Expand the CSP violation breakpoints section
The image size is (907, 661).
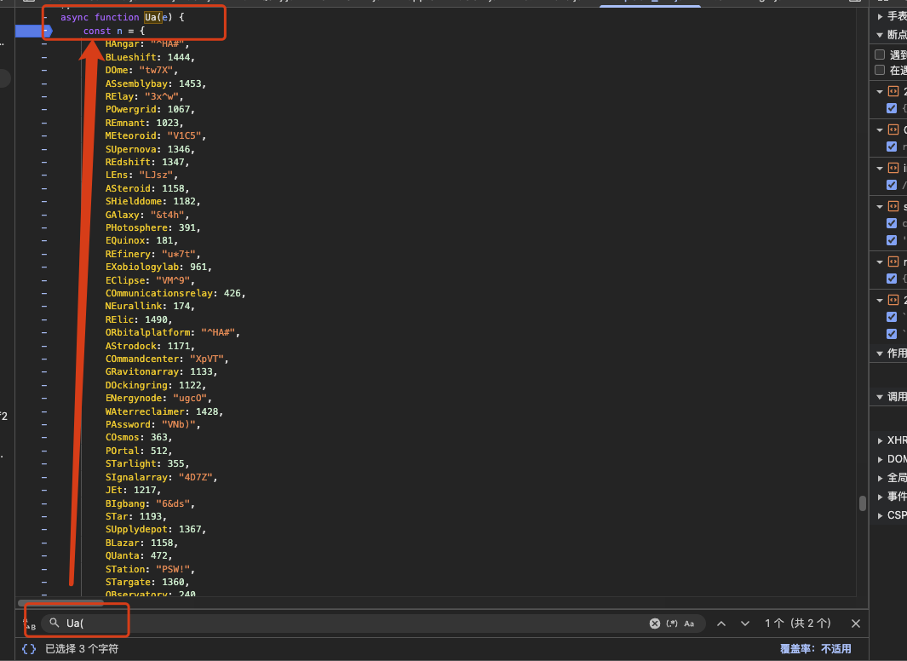click(x=881, y=515)
